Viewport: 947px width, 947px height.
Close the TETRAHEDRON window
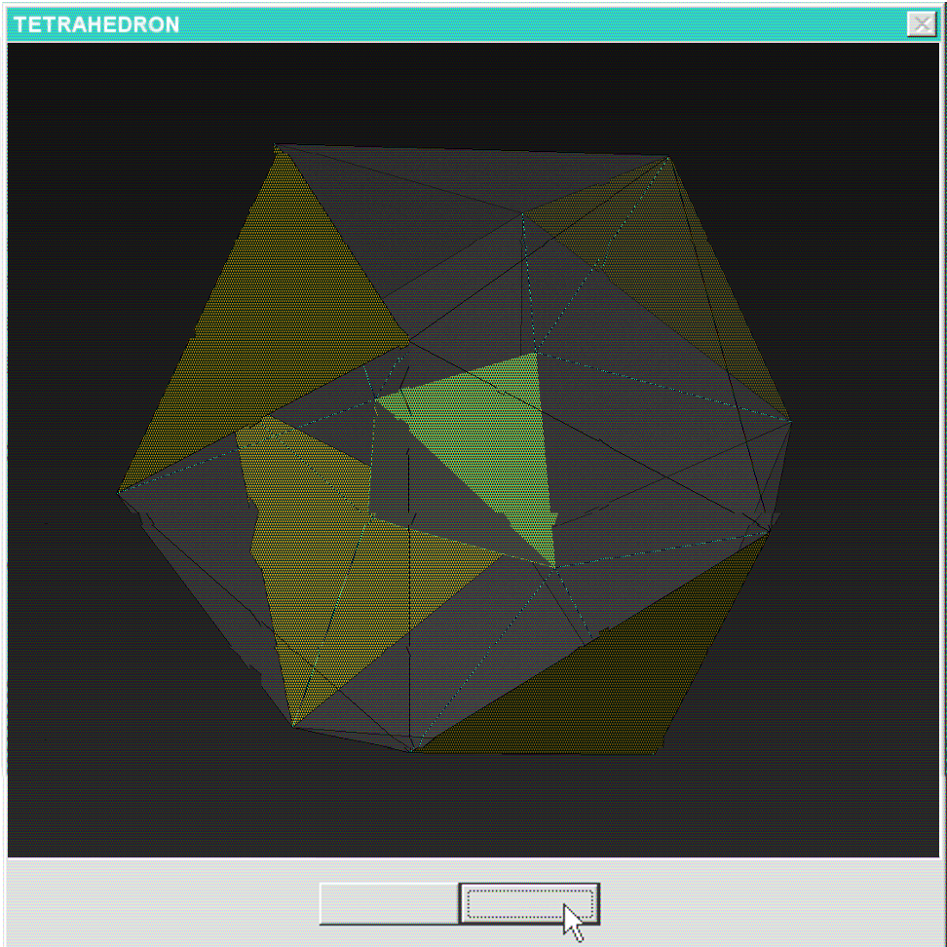(920, 24)
